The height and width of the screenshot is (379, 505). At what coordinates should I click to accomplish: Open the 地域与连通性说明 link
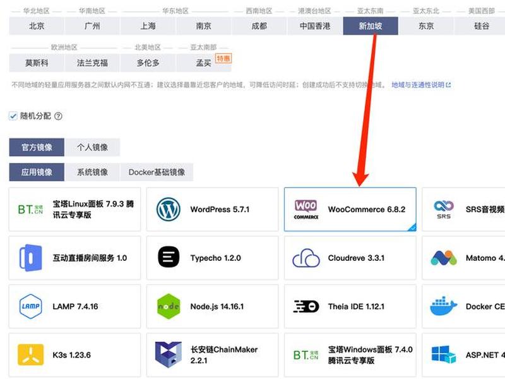(418, 85)
